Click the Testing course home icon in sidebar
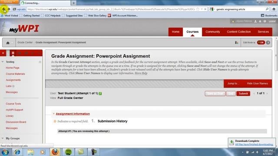The width and height of the screenshot is (278, 156). pyautogui.click(x=40, y=62)
